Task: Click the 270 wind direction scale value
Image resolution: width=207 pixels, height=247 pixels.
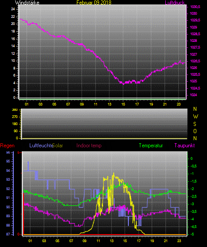Action: pos(15,117)
